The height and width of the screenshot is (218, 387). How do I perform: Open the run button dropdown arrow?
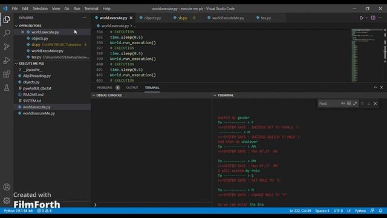366,18
